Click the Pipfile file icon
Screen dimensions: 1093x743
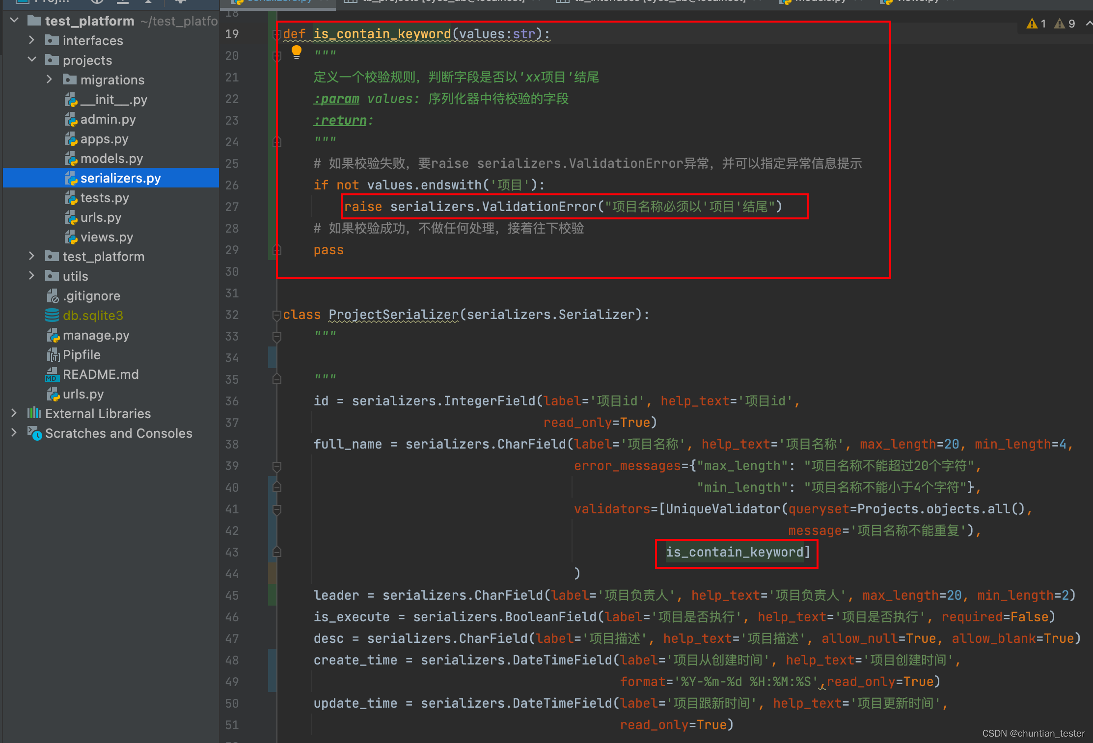click(53, 354)
